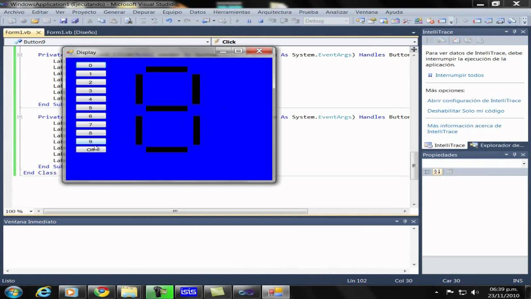The image size is (531, 299).
Task: Click the Immediate window text area
Action: click(207, 246)
